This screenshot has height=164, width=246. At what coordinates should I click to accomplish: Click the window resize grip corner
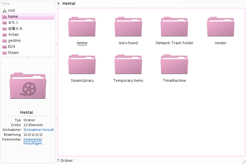pos(244,162)
